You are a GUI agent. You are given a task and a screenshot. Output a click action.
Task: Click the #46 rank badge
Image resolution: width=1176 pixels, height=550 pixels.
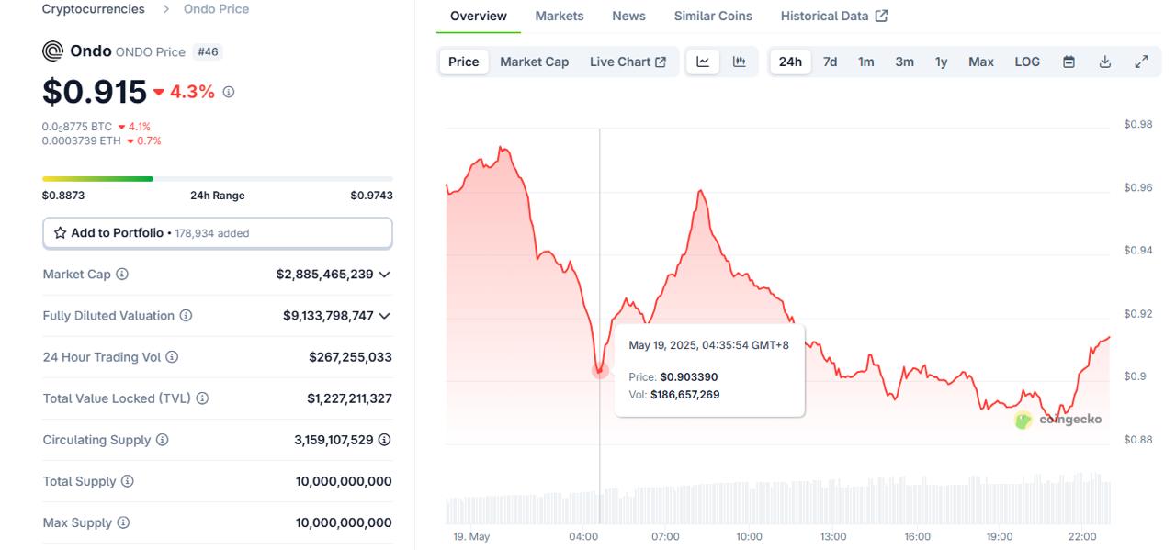coord(208,51)
